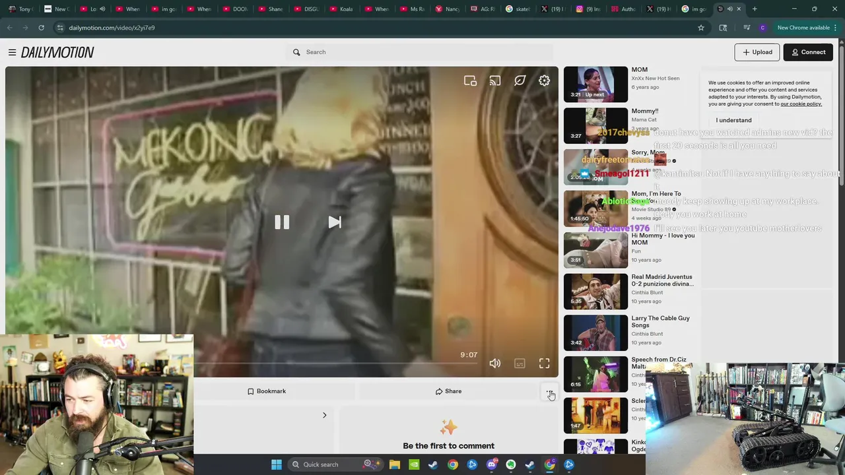Viewport: 845px width, 475px height.
Task: Open Chrome media controls icon
Action: pyautogui.click(x=747, y=28)
